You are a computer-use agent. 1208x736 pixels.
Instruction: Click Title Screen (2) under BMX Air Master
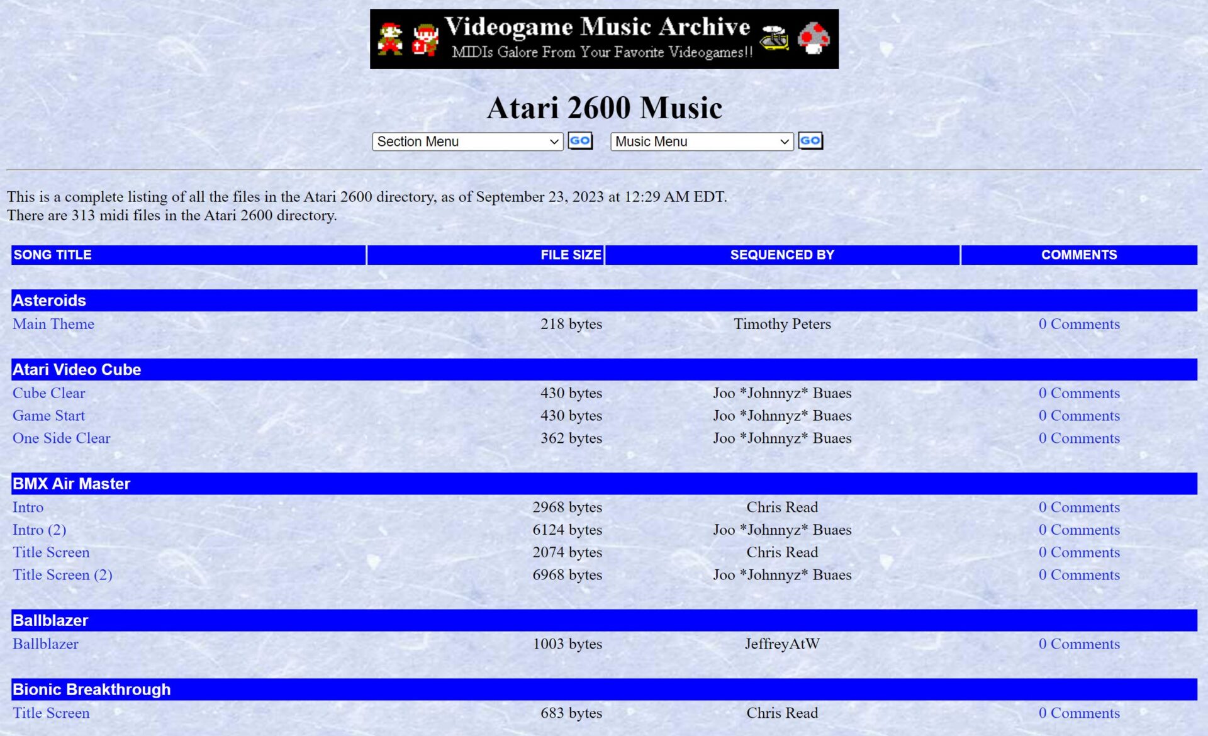pyautogui.click(x=62, y=574)
